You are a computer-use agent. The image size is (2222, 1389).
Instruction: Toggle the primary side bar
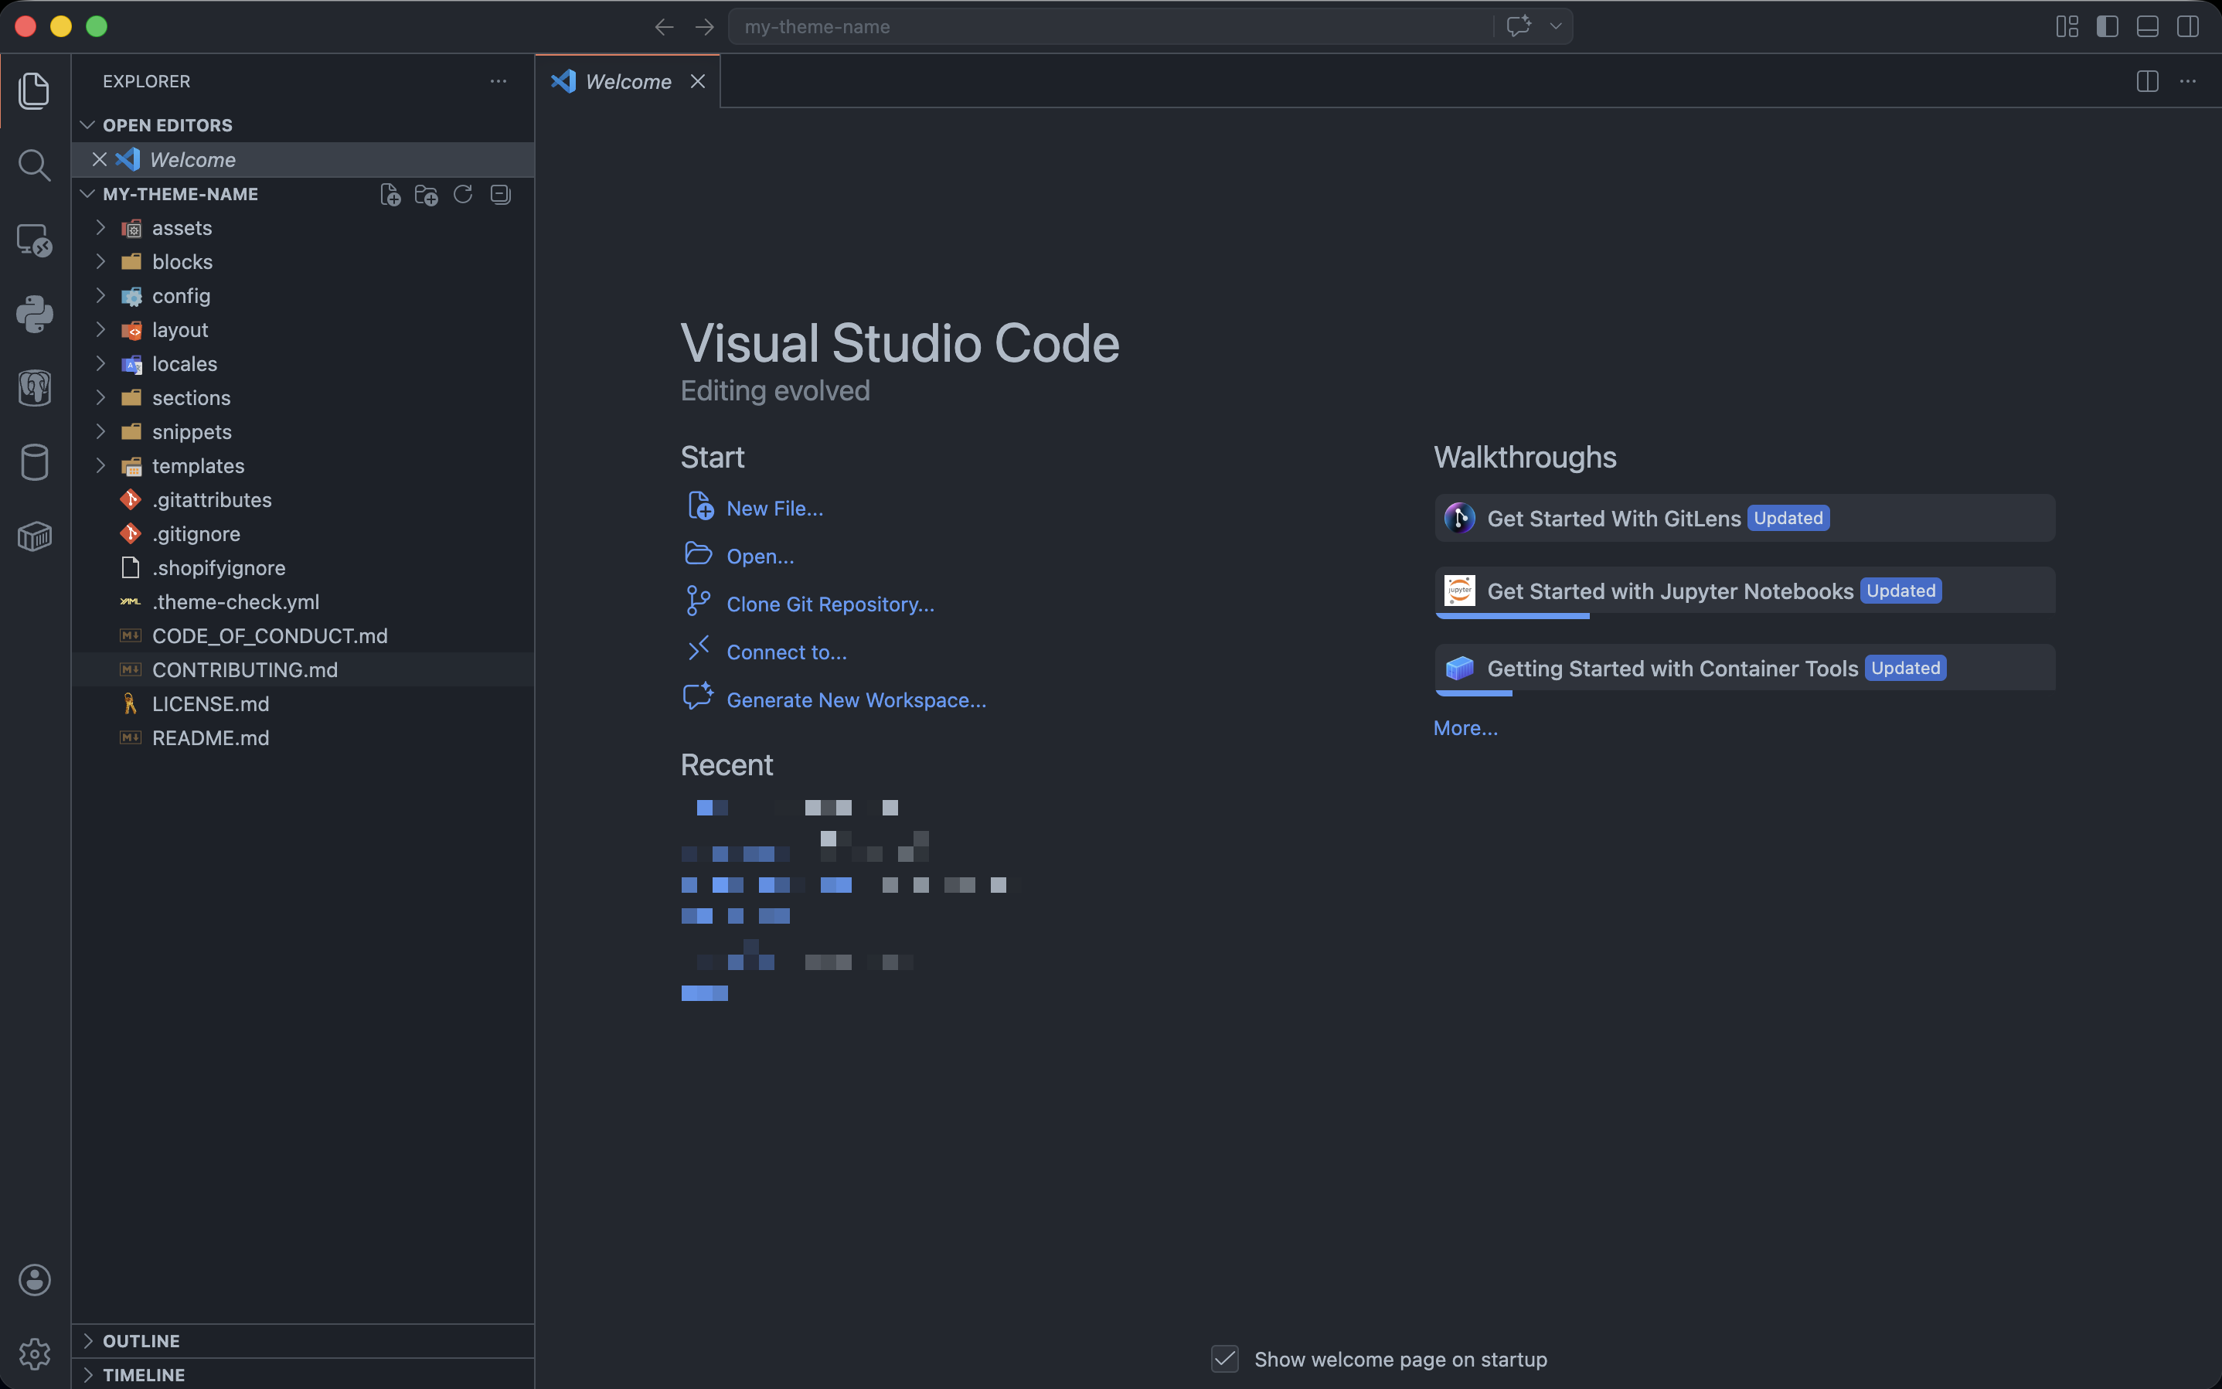pos(2107,26)
